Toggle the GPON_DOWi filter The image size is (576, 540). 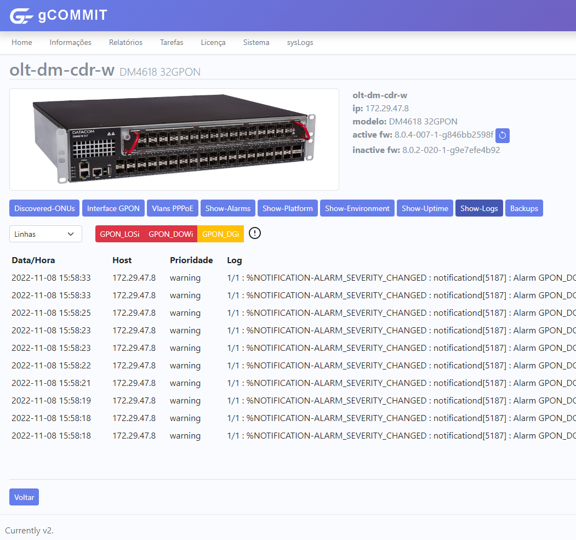coord(170,234)
